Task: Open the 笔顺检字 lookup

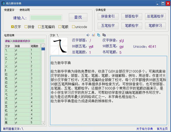Action: (x=132, y=26)
